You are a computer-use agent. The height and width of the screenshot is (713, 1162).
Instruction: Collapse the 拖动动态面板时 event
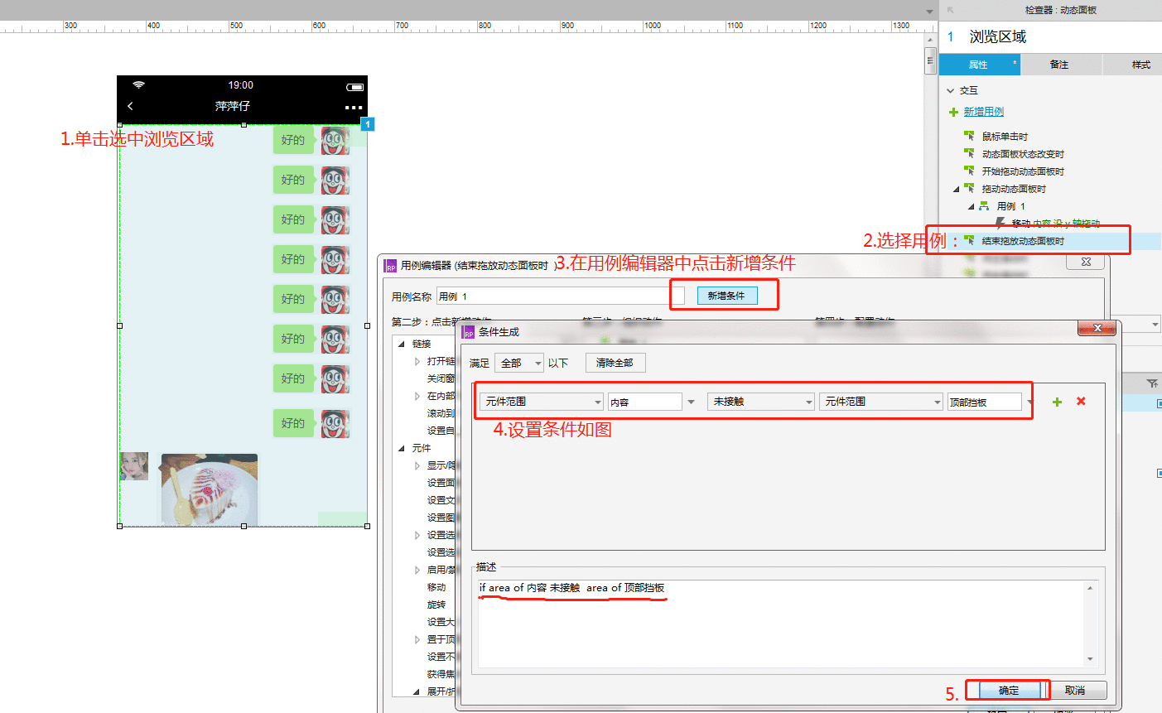pyautogui.click(x=956, y=189)
